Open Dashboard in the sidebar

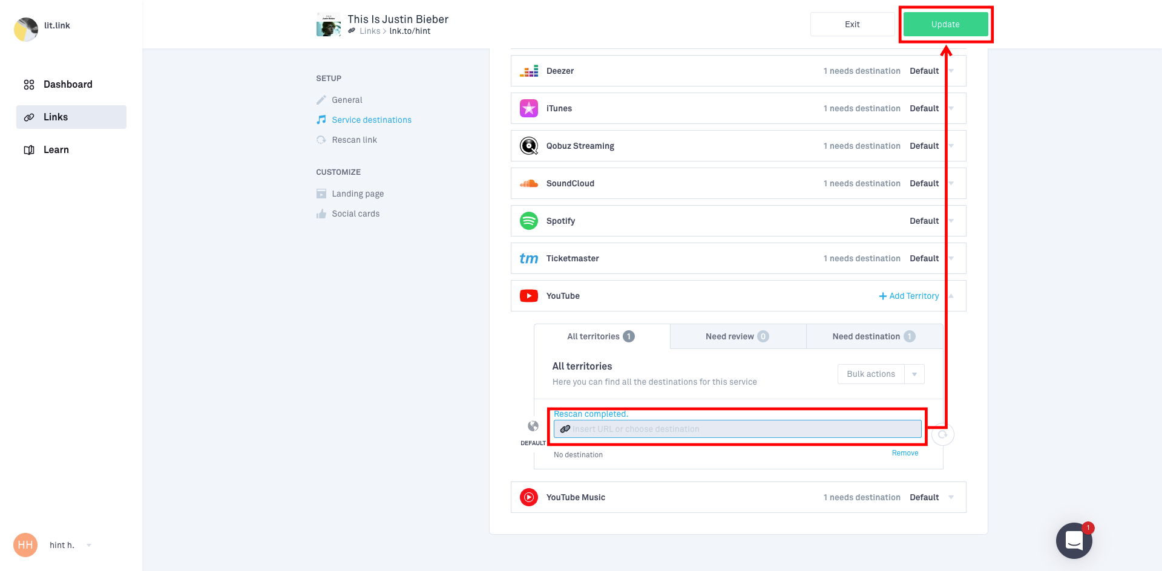point(68,85)
